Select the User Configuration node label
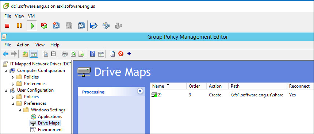 pyautogui.click(x=35, y=90)
